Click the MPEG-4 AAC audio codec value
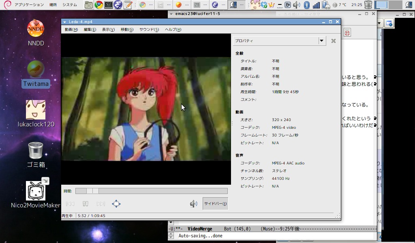 click(288, 163)
